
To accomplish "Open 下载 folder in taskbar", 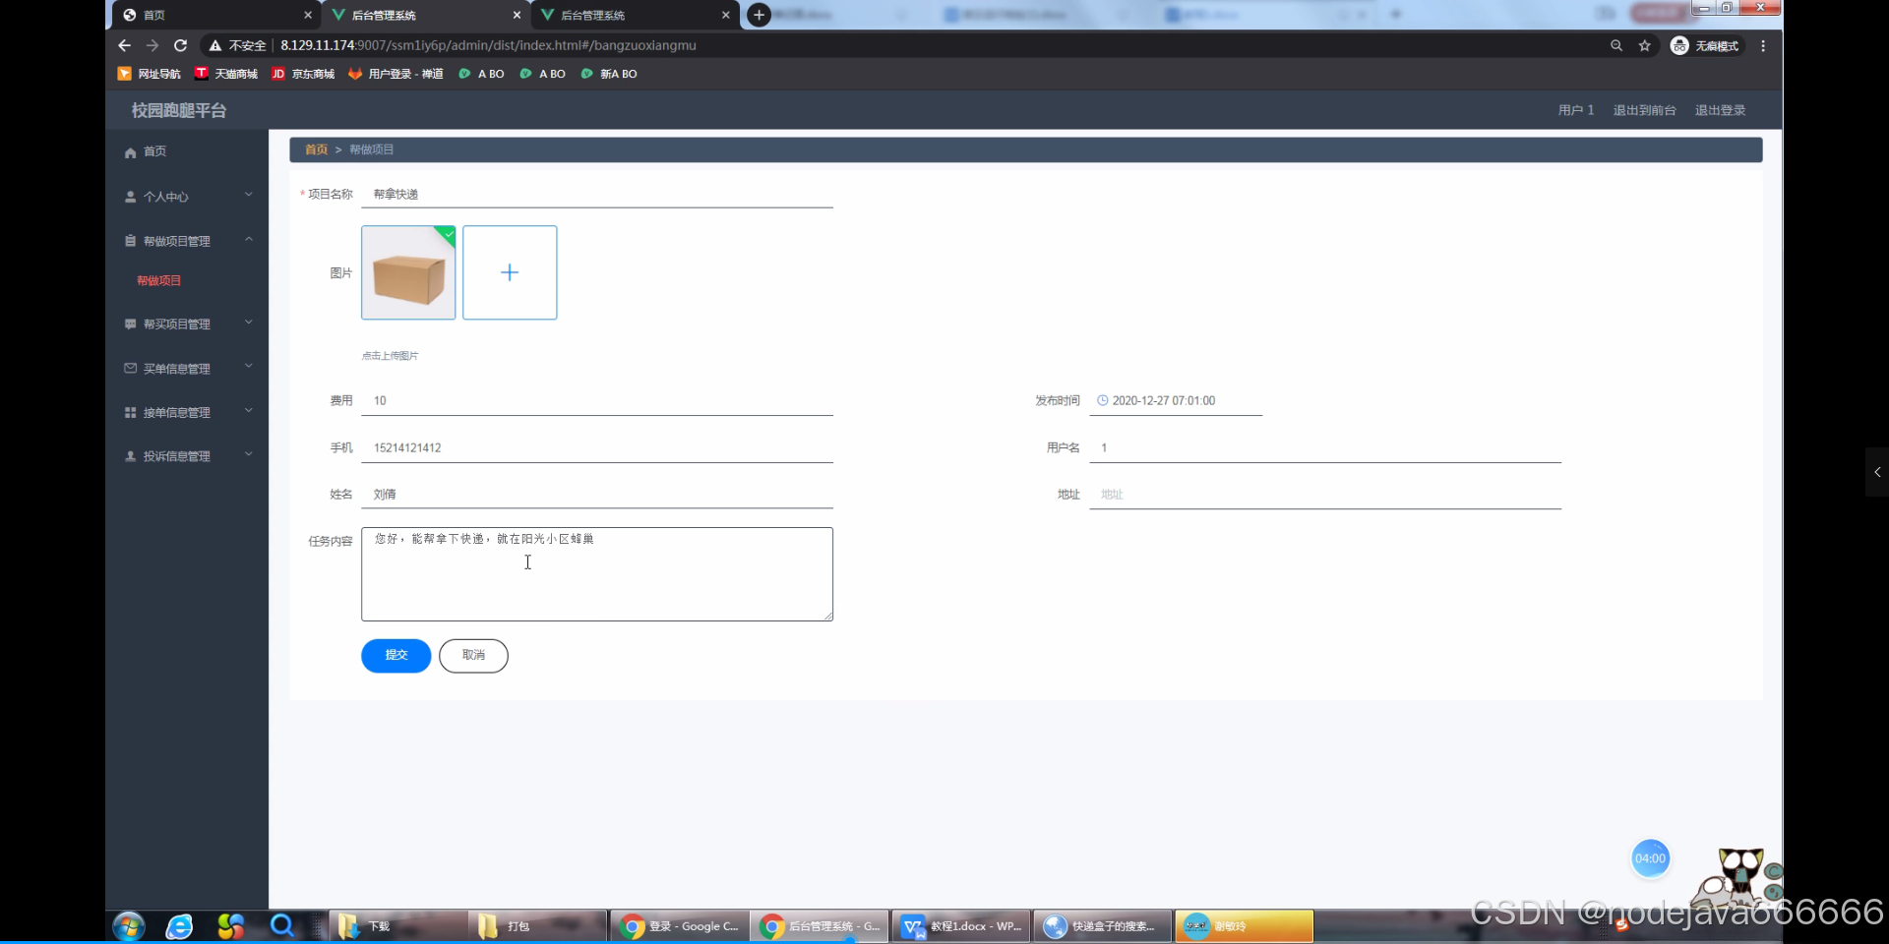I will [x=398, y=926].
